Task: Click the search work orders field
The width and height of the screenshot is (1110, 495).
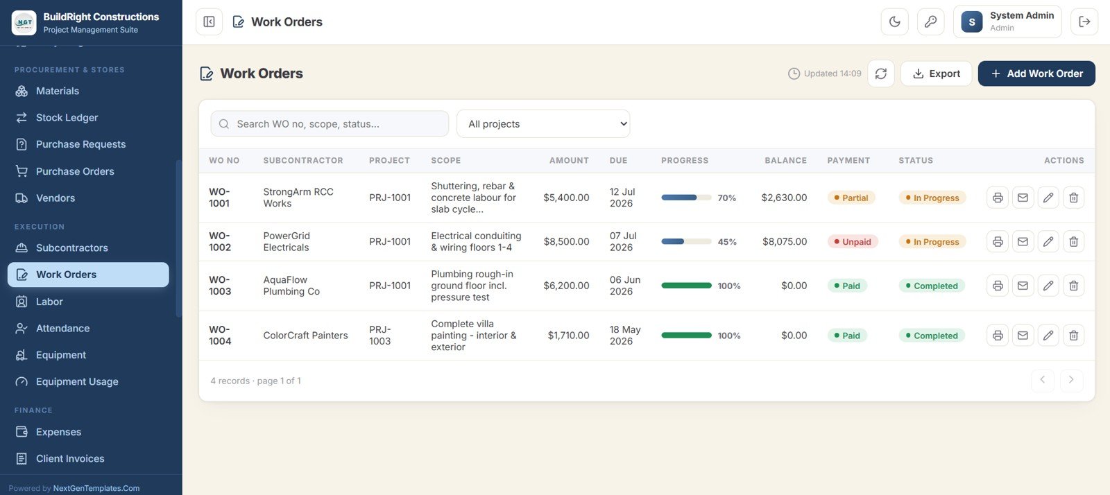Action: pos(330,124)
